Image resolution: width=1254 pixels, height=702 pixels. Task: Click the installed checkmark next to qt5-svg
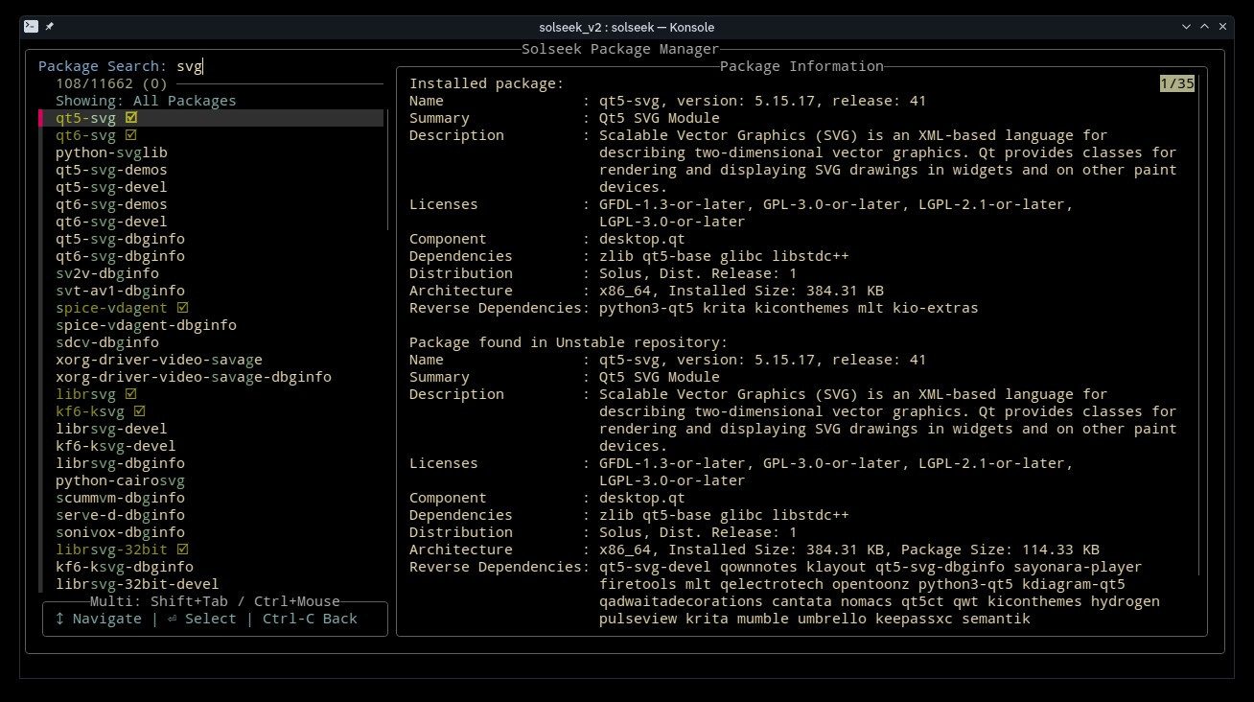click(x=131, y=118)
